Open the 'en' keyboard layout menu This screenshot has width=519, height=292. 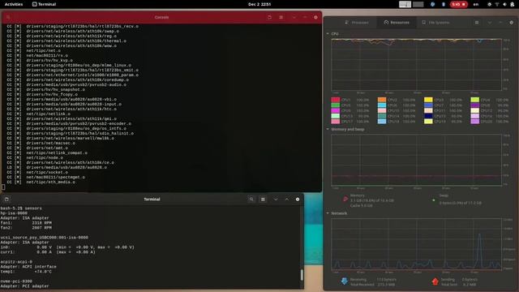476,4
